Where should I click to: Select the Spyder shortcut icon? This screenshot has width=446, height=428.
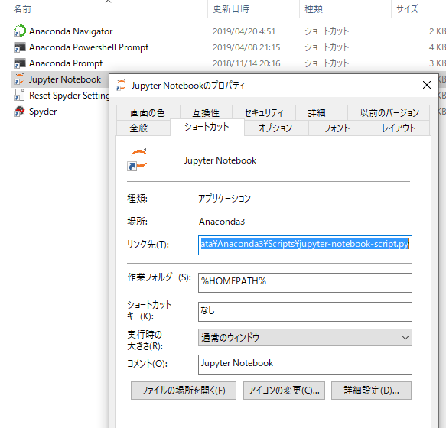[x=19, y=112]
